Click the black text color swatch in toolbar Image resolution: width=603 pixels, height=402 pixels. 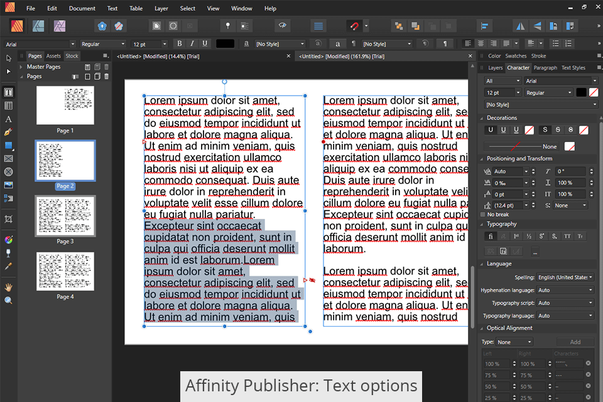(x=225, y=44)
